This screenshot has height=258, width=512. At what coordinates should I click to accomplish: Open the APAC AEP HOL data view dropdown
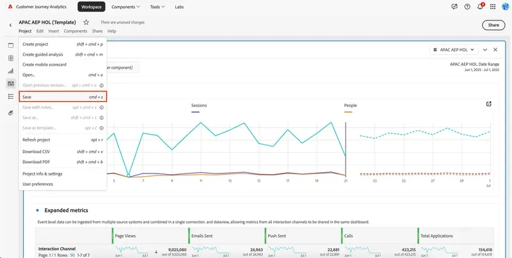454,50
